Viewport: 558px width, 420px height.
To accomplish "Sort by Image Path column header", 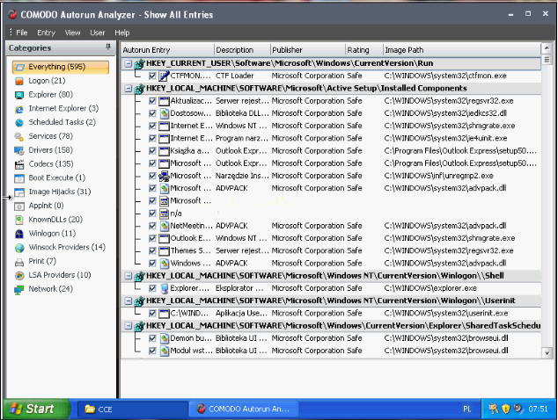I will [x=461, y=50].
